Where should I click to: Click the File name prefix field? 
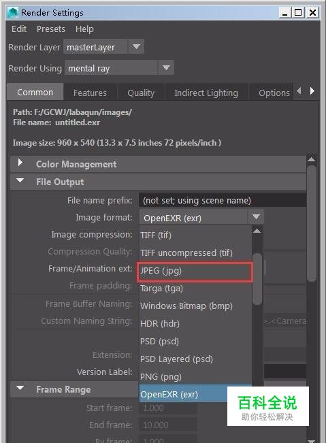coord(223,200)
